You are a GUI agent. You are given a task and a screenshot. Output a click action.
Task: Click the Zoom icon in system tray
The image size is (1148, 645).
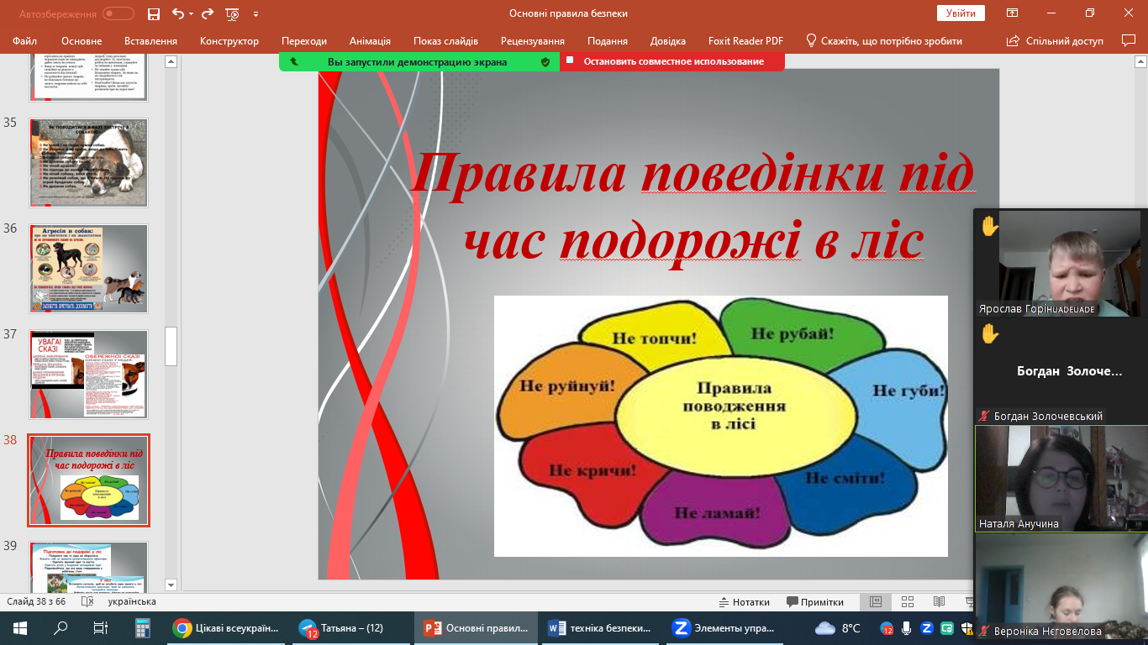click(x=926, y=627)
